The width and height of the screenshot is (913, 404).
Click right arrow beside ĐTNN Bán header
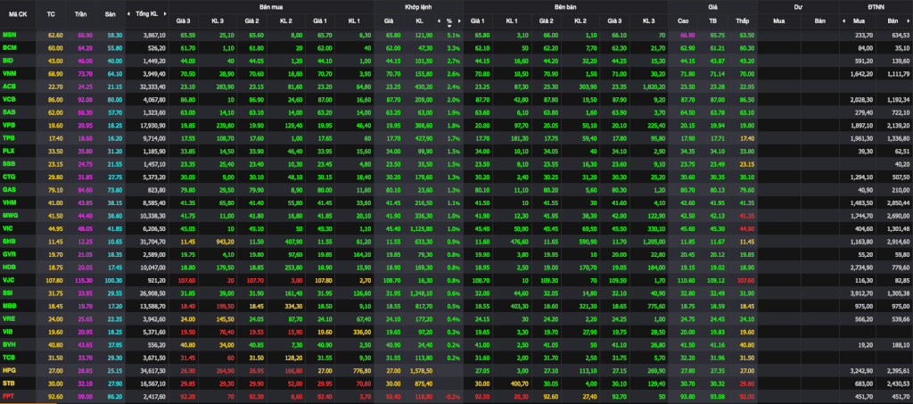pyautogui.click(x=910, y=21)
